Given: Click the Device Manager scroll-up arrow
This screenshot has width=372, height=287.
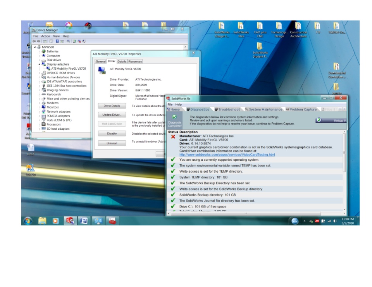Looking at the screenshot, I should click(x=185, y=47).
